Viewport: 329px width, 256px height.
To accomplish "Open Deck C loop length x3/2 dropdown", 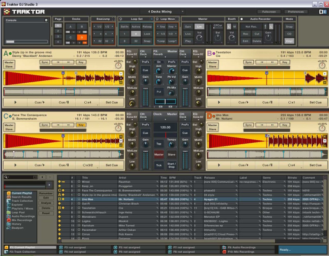I will point(88,165).
